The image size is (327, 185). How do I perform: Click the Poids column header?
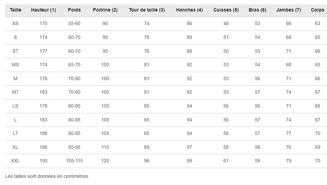74,10
